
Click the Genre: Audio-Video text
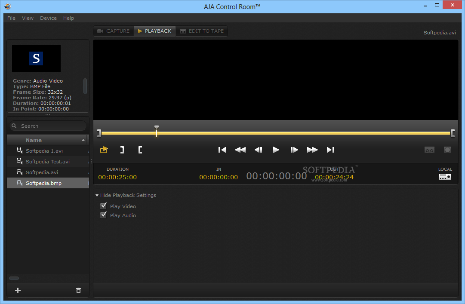coord(38,80)
